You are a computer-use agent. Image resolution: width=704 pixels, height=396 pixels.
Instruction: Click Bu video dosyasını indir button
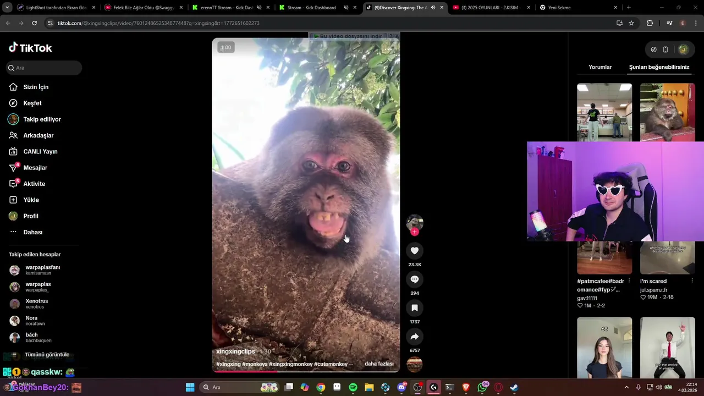(x=348, y=36)
